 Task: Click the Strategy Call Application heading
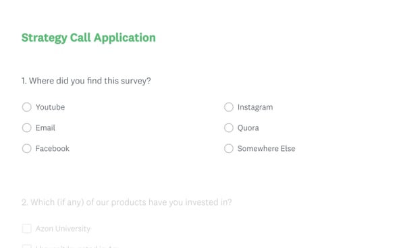click(x=88, y=38)
